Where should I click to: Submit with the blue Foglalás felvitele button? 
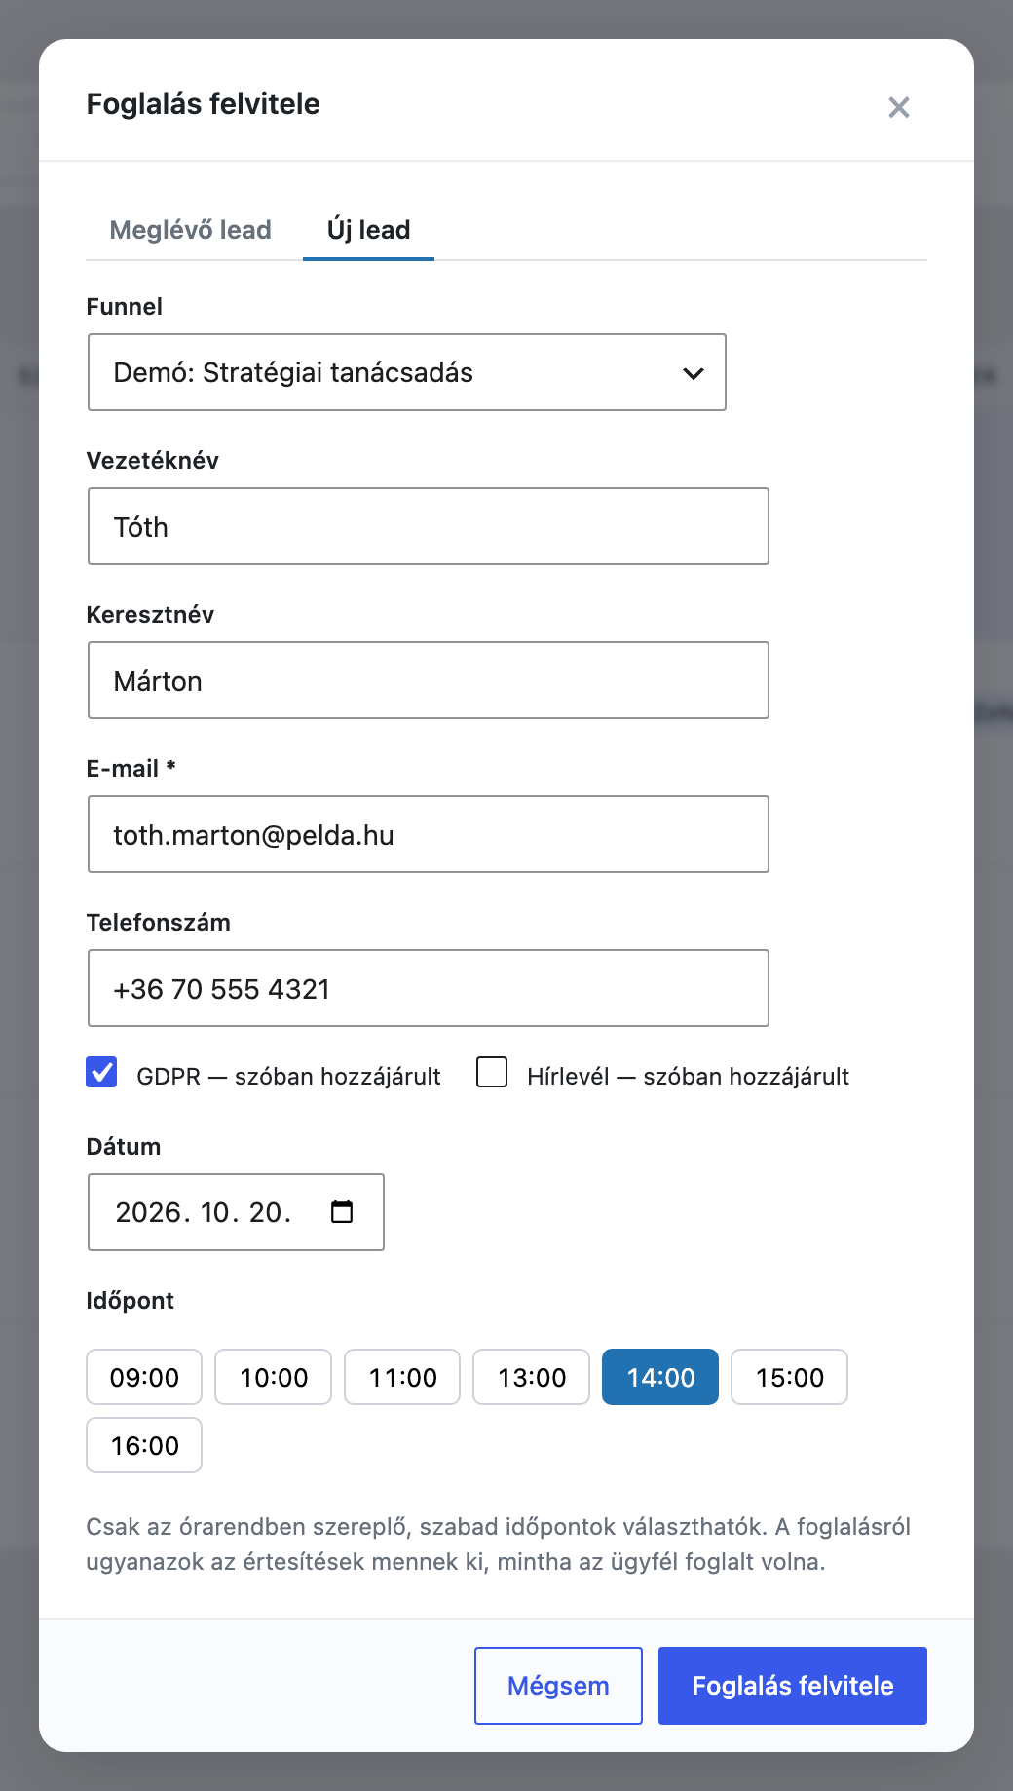point(793,1686)
